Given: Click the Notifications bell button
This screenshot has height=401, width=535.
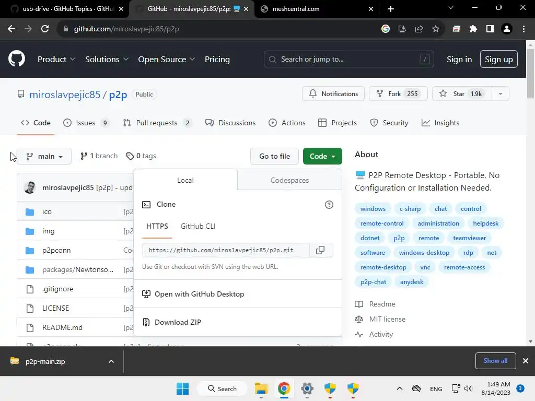Looking at the screenshot, I should coord(333,94).
